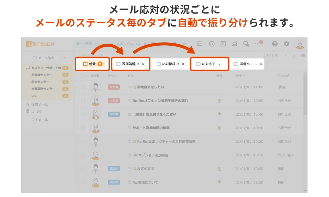Click the mail list vertical scrollbar
The height and width of the screenshot is (197, 329).
pos(305,95)
